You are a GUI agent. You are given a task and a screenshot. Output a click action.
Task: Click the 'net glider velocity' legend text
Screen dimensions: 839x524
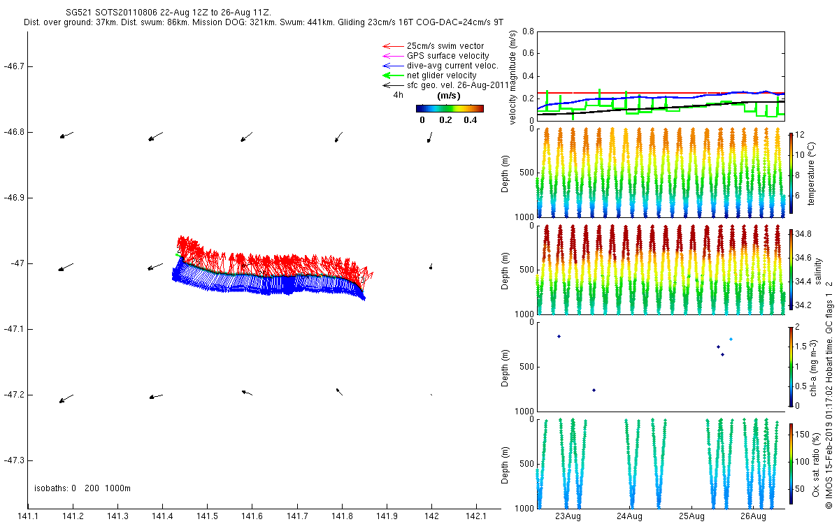coord(441,75)
